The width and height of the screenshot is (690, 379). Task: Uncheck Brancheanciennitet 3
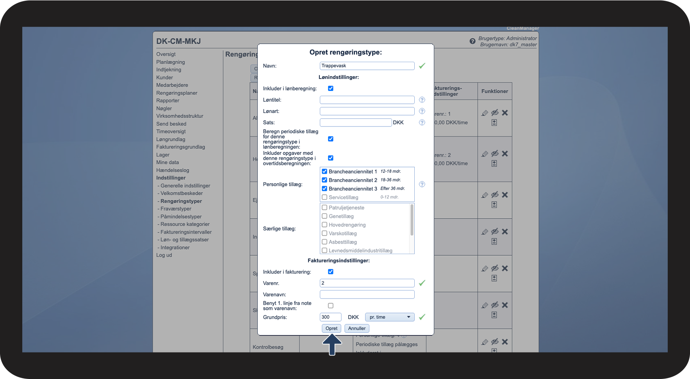[324, 189]
